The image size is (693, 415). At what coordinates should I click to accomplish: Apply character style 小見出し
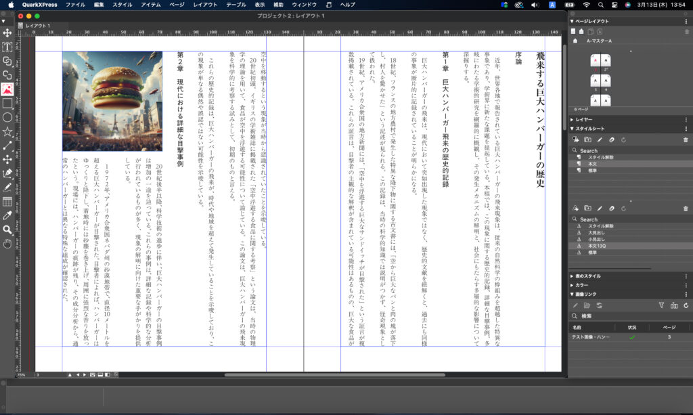coord(631,240)
